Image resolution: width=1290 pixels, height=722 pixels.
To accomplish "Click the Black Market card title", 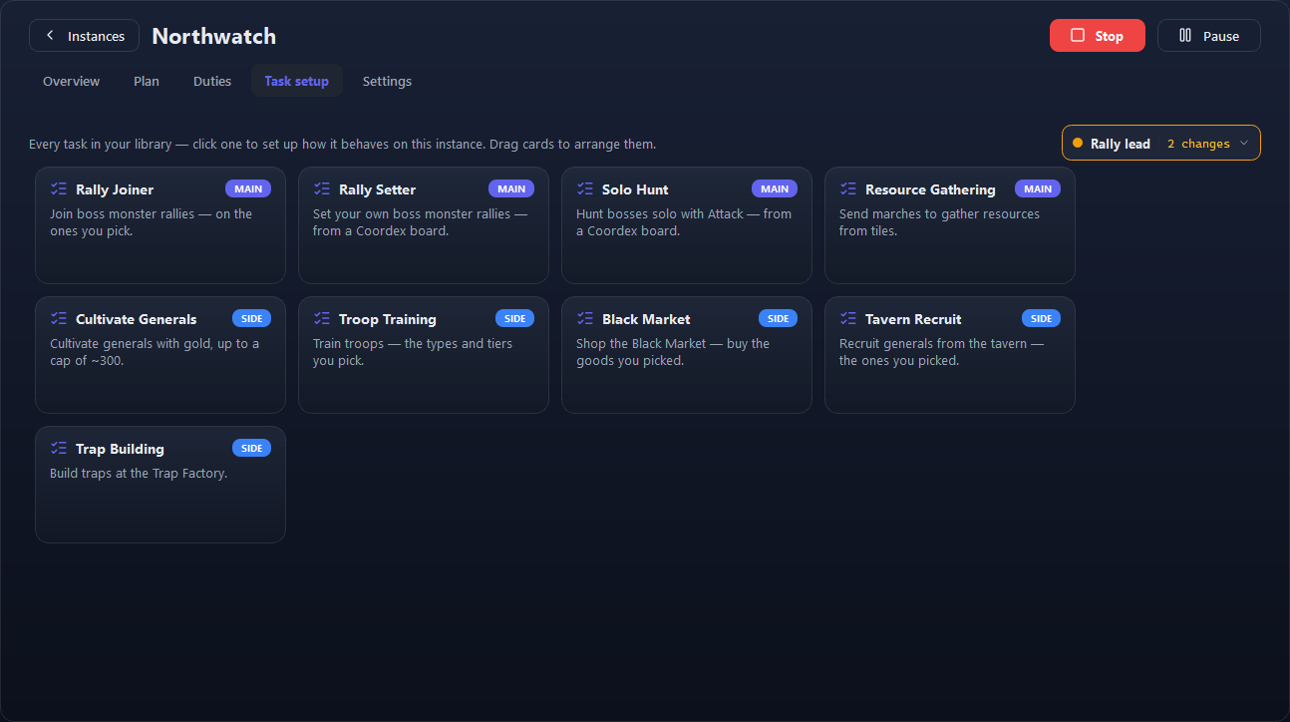I will pyautogui.click(x=646, y=319).
